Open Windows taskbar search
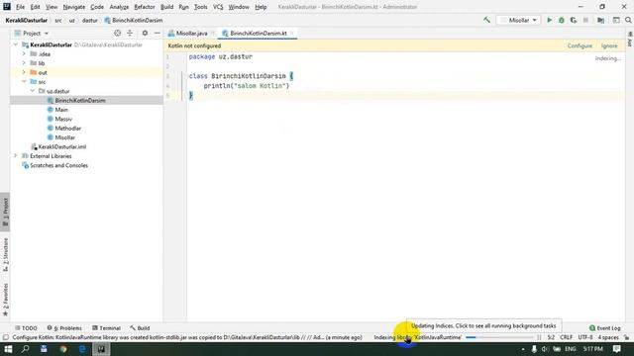This screenshot has height=356, width=634. pos(25,349)
